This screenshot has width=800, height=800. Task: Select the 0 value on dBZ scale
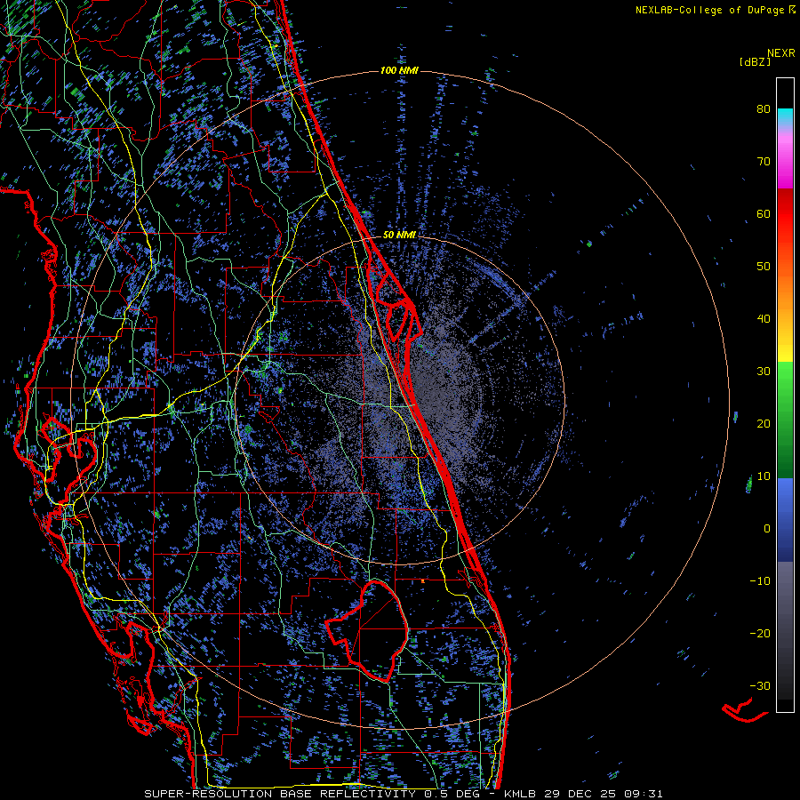point(767,529)
